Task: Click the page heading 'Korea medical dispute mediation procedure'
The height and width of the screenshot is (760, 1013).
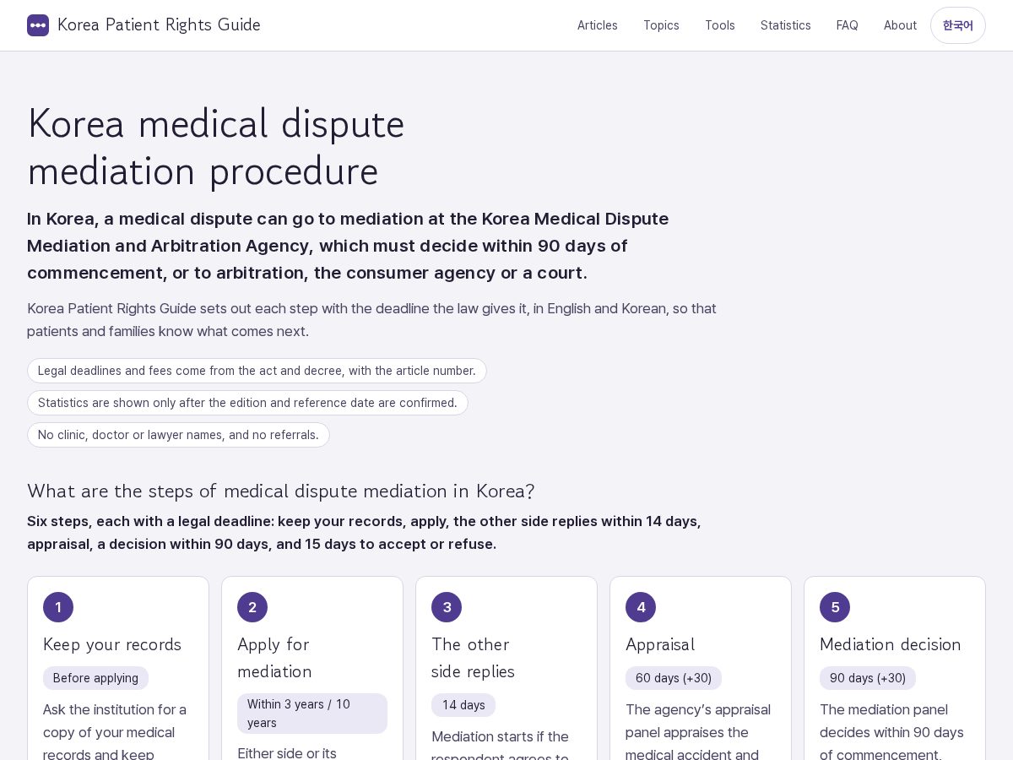Action: 216,147
